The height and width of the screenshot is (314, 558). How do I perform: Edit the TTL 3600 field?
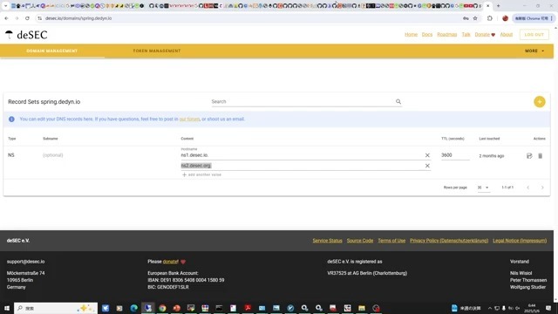point(455,155)
